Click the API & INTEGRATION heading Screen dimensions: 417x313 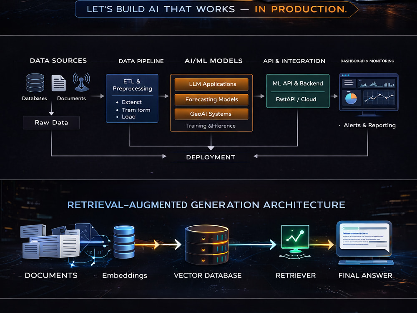click(294, 61)
